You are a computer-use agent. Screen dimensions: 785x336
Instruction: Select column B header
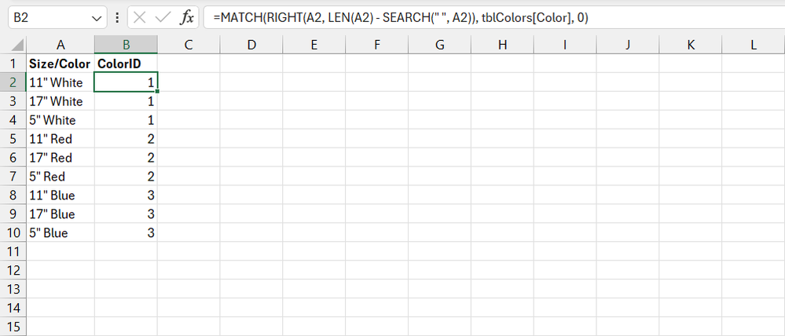pos(125,45)
